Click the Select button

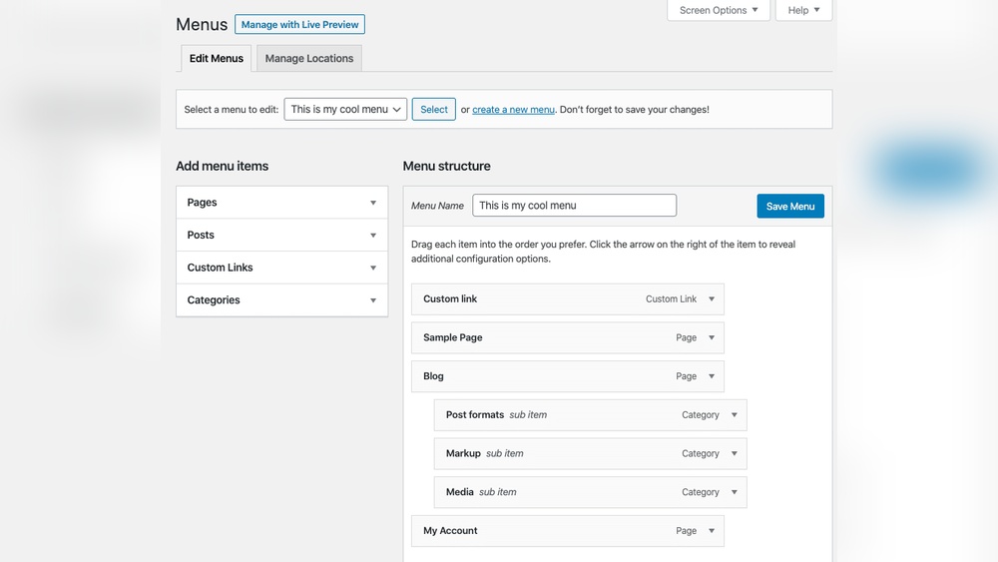433,109
